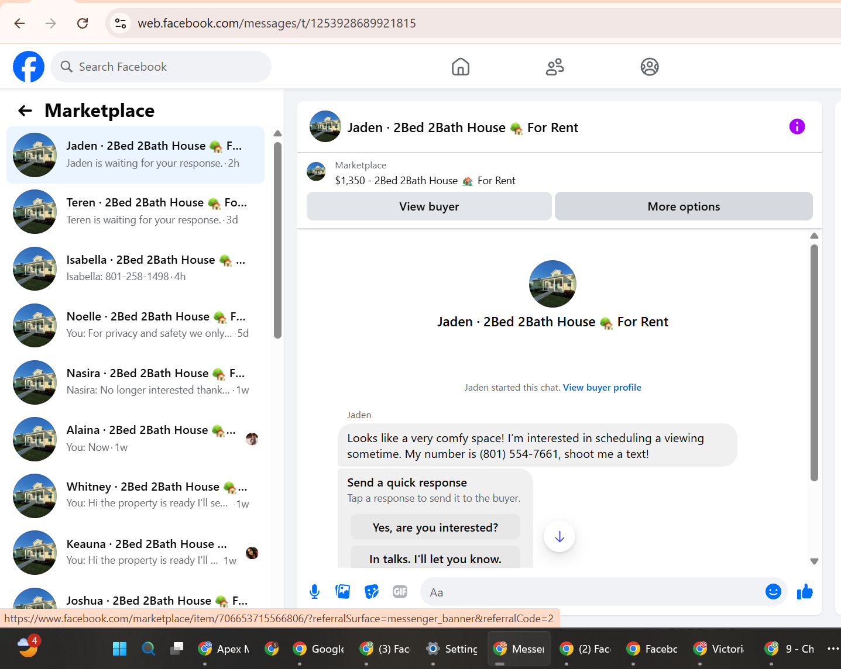Click conversation list scrollbar up arrow

(x=277, y=133)
